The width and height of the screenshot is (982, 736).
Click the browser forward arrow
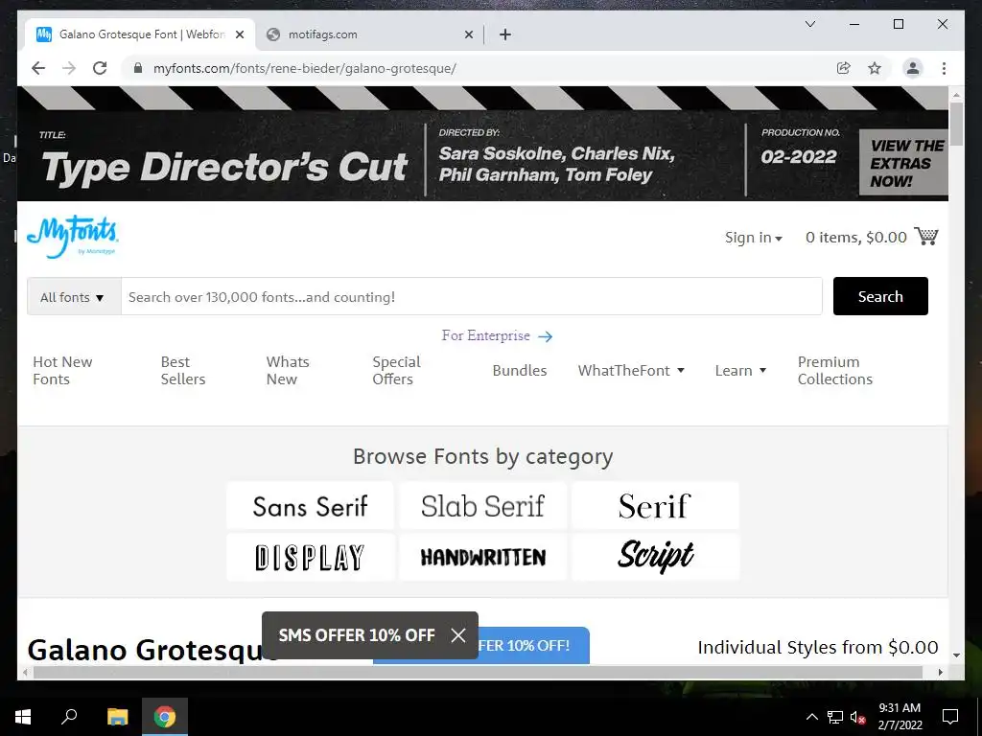(69, 68)
